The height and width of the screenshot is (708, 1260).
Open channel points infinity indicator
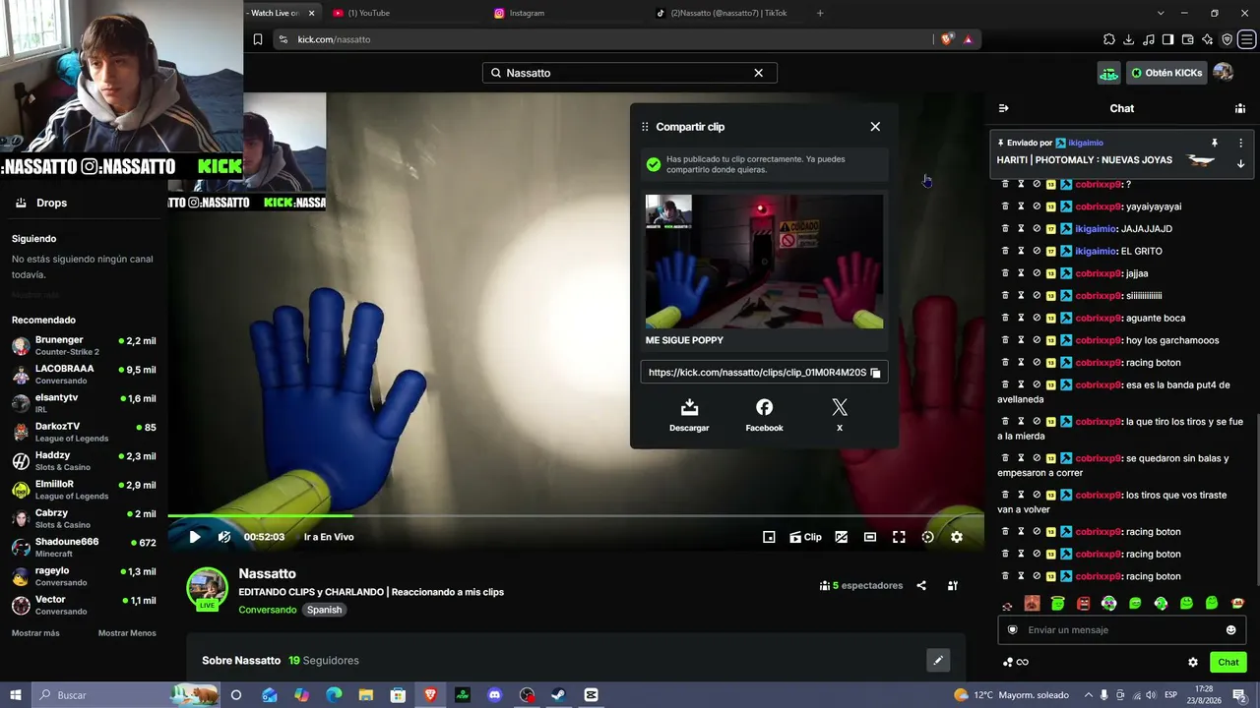click(1016, 663)
